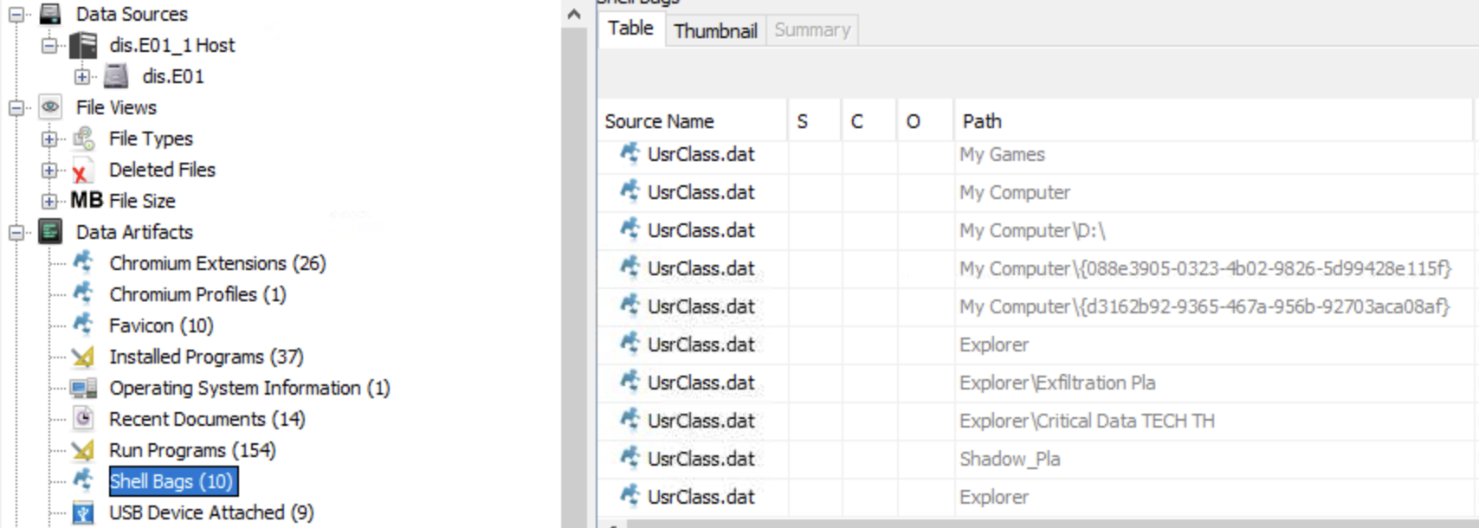This screenshot has height=528, width=1479.
Task: Expand the dis.E01 image node
Action: tap(82, 76)
